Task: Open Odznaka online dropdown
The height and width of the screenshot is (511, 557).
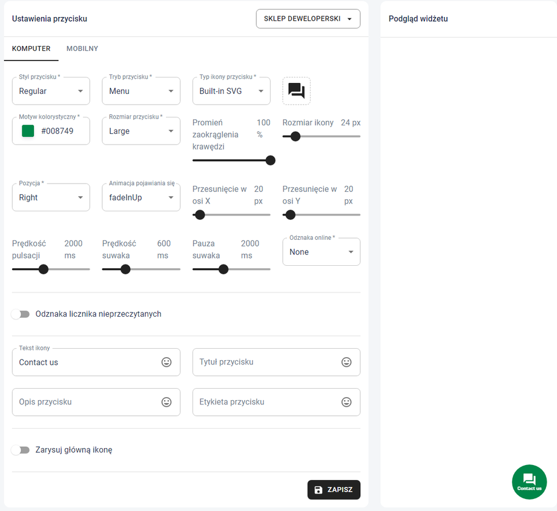Action: [x=321, y=252]
